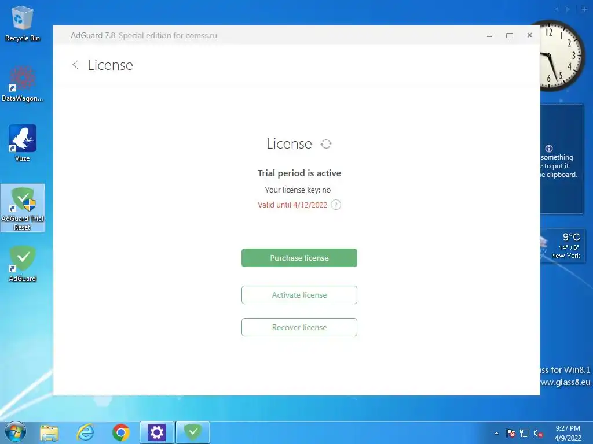
Task: Switch to the AdGuard taskbar button
Action: tap(193, 432)
